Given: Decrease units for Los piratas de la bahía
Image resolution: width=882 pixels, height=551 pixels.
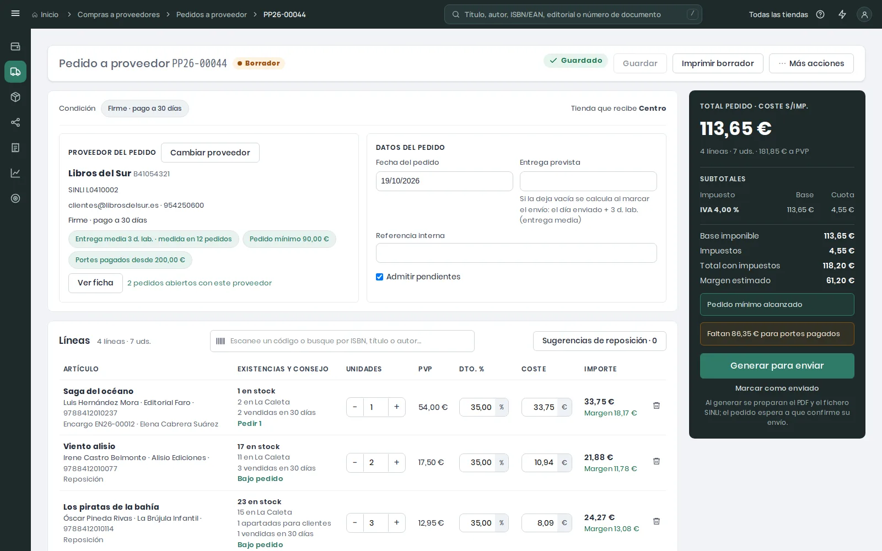Looking at the screenshot, I should click(355, 523).
